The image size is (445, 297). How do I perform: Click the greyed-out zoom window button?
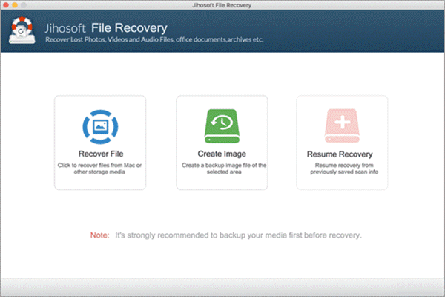tap(24, 5)
